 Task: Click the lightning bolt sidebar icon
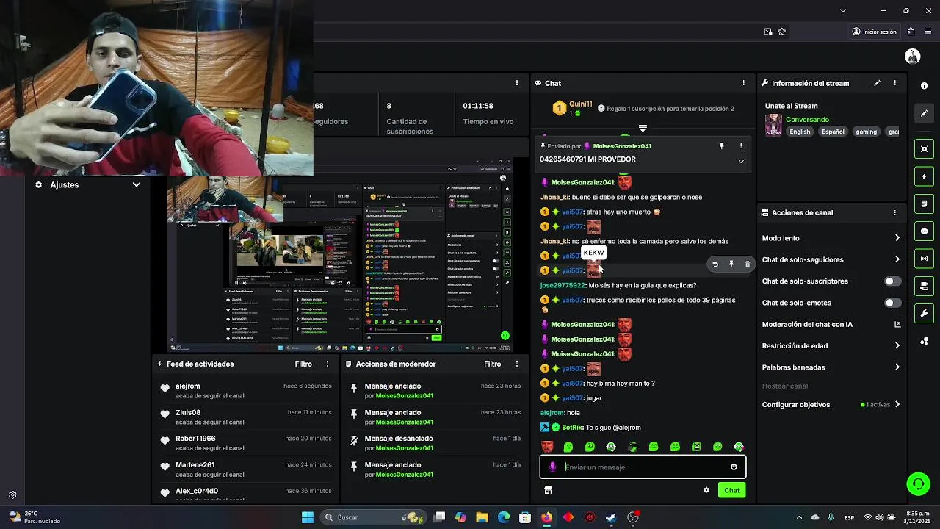pyautogui.click(x=924, y=176)
